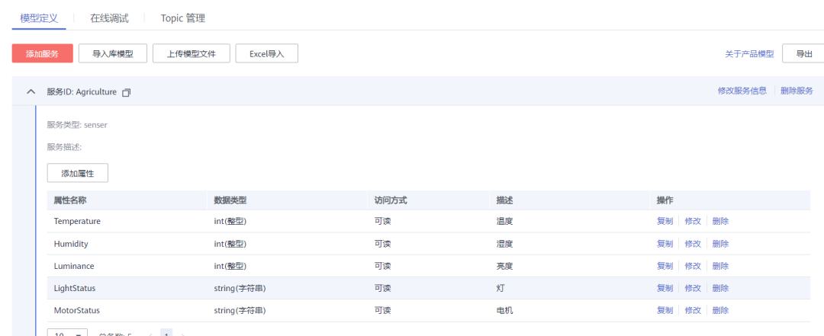
Task: Click the 添加服务 button
Action: pyautogui.click(x=43, y=53)
